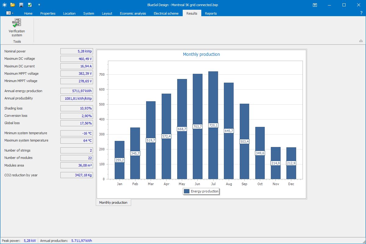366x244 pixels.
Task: Open the application menu button
Action: [x=10, y=13]
